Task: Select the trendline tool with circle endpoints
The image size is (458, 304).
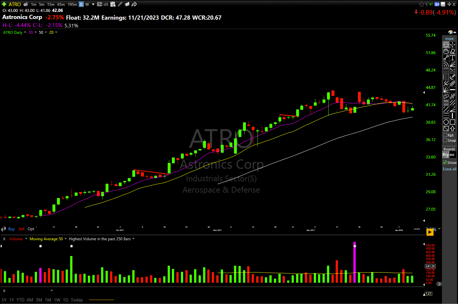Action: click(x=446, y=58)
